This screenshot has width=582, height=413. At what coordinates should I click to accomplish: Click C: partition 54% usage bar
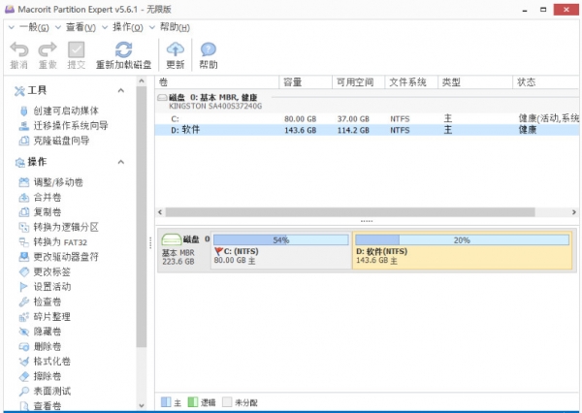click(x=281, y=239)
